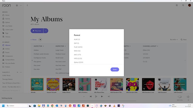Screen dimensions: 193x108
Task: Go back with the arrow icon
Action: [x=27, y=5]
